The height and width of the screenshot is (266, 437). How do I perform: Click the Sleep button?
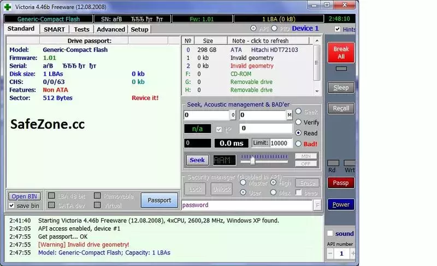(x=341, y=88)
